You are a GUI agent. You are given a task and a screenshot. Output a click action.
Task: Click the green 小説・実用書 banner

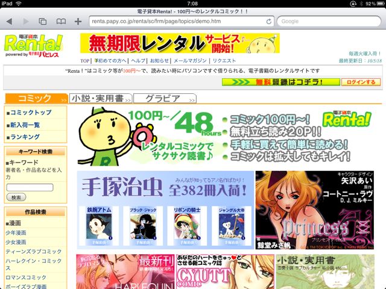(x=325, y=272)
